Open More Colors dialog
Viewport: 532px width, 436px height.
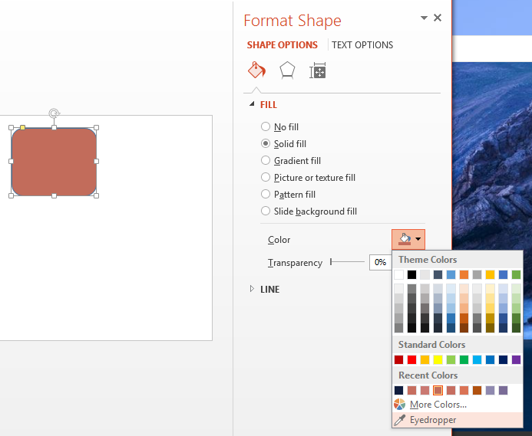tap(438, 404)
